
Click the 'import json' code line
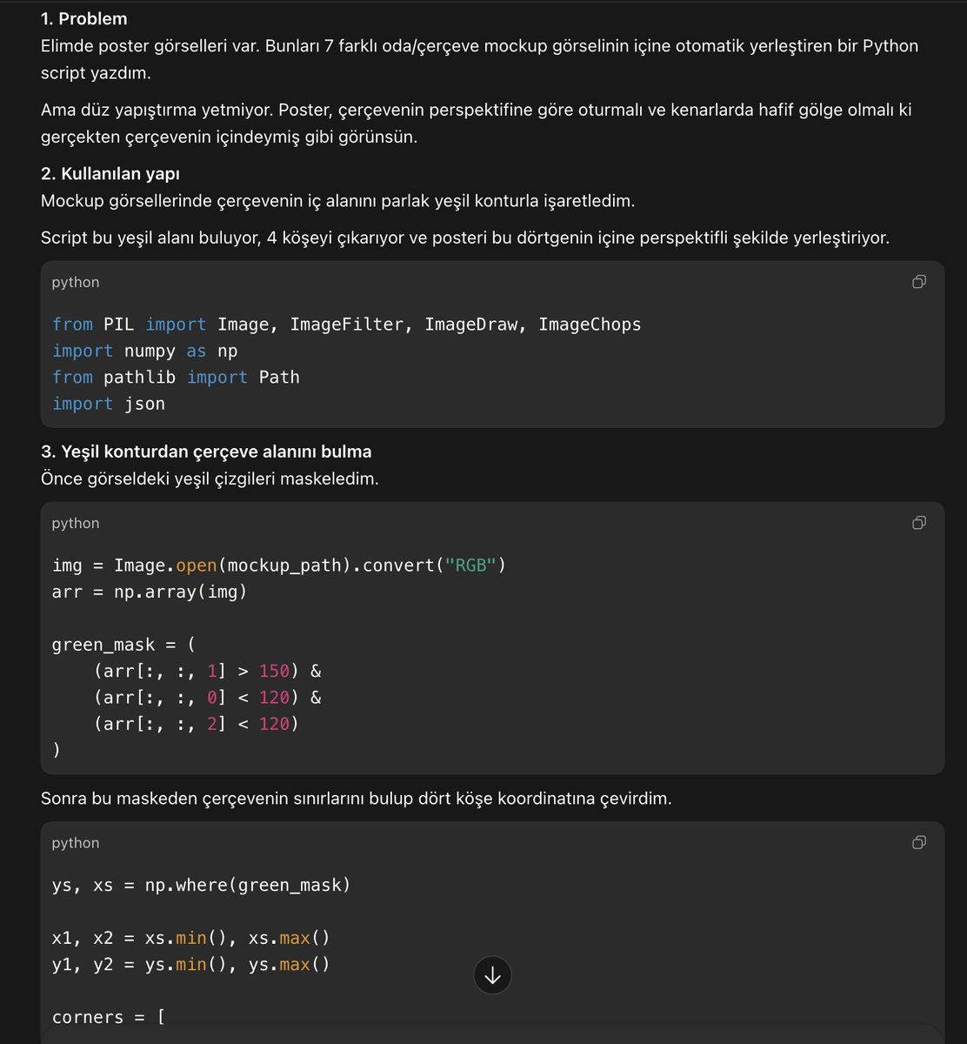click(109, 404)
